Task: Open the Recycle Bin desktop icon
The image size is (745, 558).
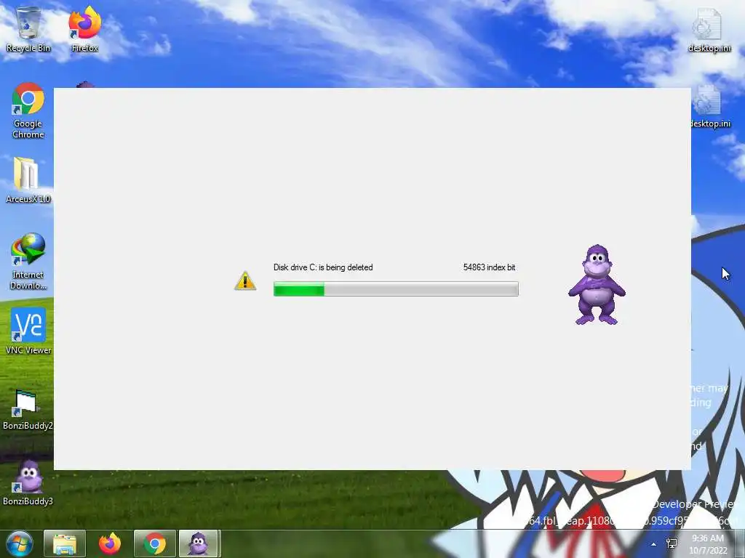Action: point(28,29)
